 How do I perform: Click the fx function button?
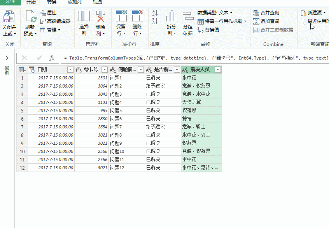click(x=52, y=58)
